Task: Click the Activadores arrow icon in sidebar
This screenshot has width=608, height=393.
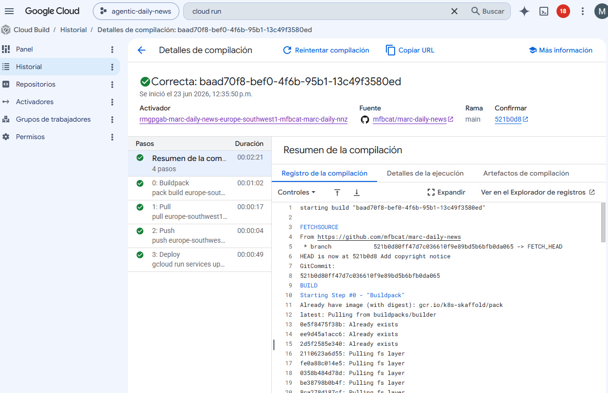Action: (x=6, y=102)
